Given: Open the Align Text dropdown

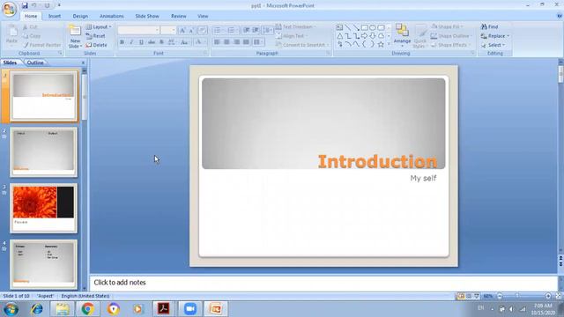Looking at the screenshot, I should [x=292, y=36].
